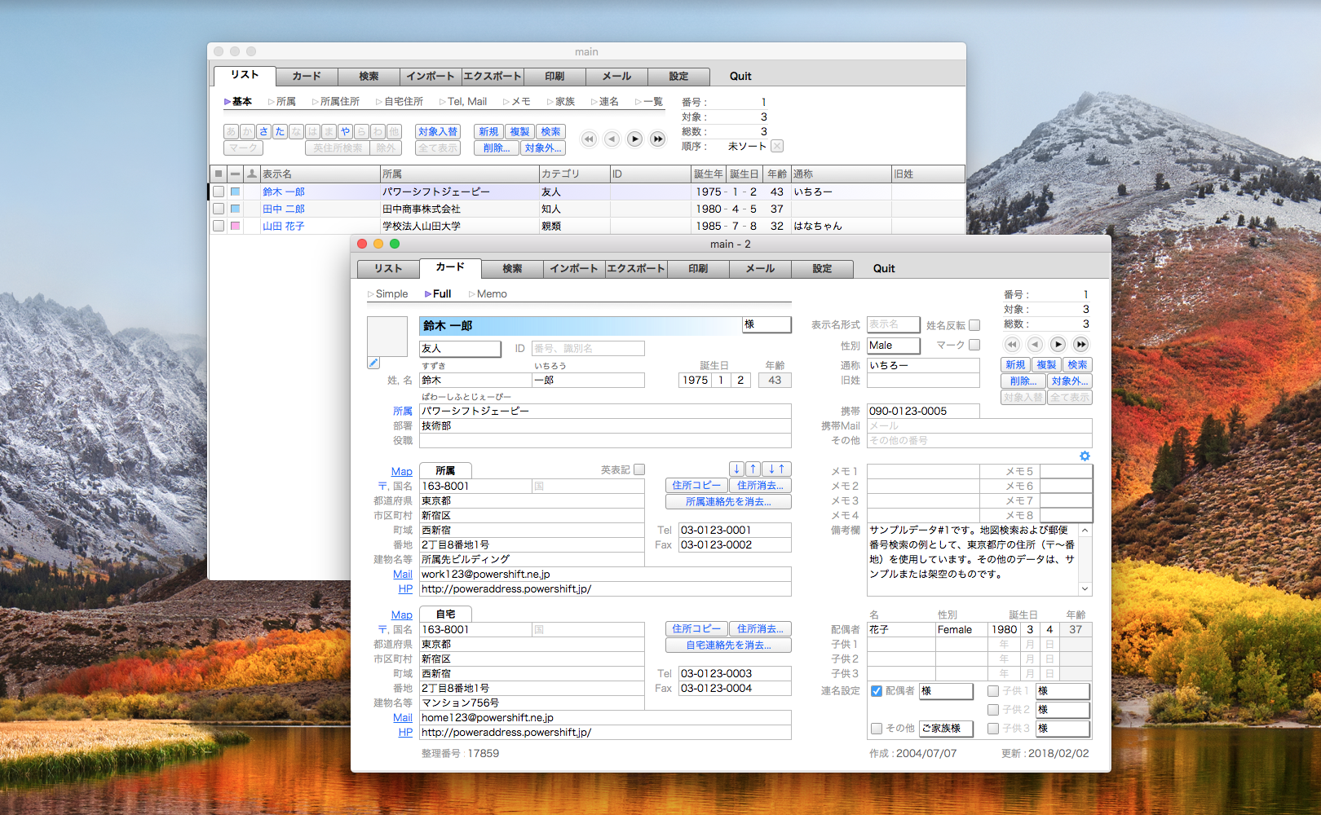Image resolution: width=1321 pixels, height=815 pixels.
Task: Click 所属連絡先を消去 button
Action: coord(728,502)
